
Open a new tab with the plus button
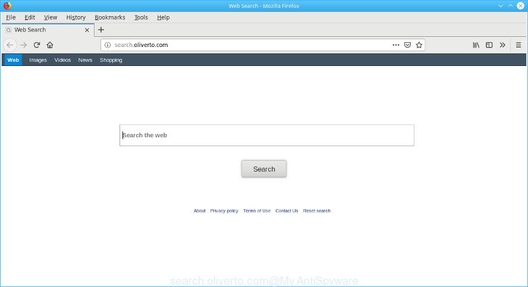101,30
